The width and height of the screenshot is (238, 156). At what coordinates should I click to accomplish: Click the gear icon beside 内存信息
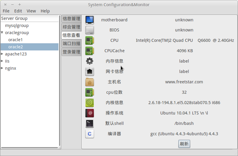point(90,61)
